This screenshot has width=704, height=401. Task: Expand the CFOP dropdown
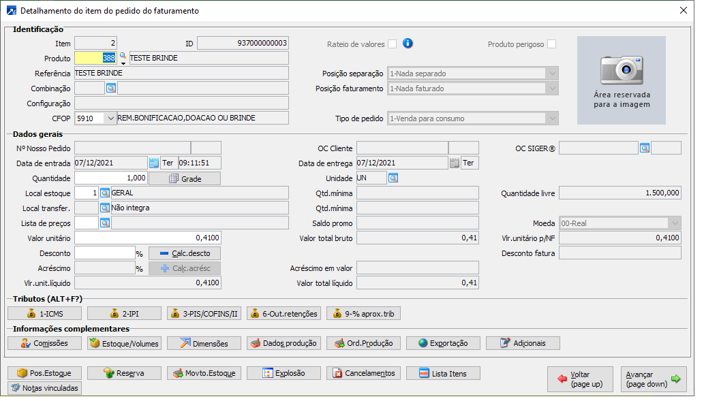[x=111, y=118]
